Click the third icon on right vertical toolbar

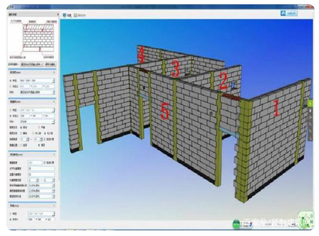310,117
